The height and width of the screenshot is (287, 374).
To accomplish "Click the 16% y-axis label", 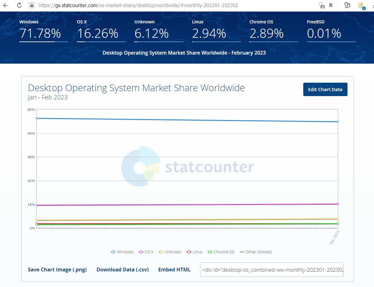I will coord(31,204).
